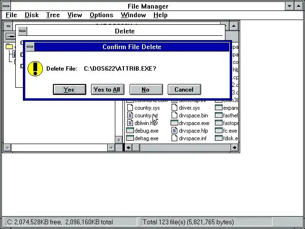The height and width of the screenshot is (229, 305).
Task: Click the fastopen program icon
Action: pyautogui.click(x=219, y=123)
